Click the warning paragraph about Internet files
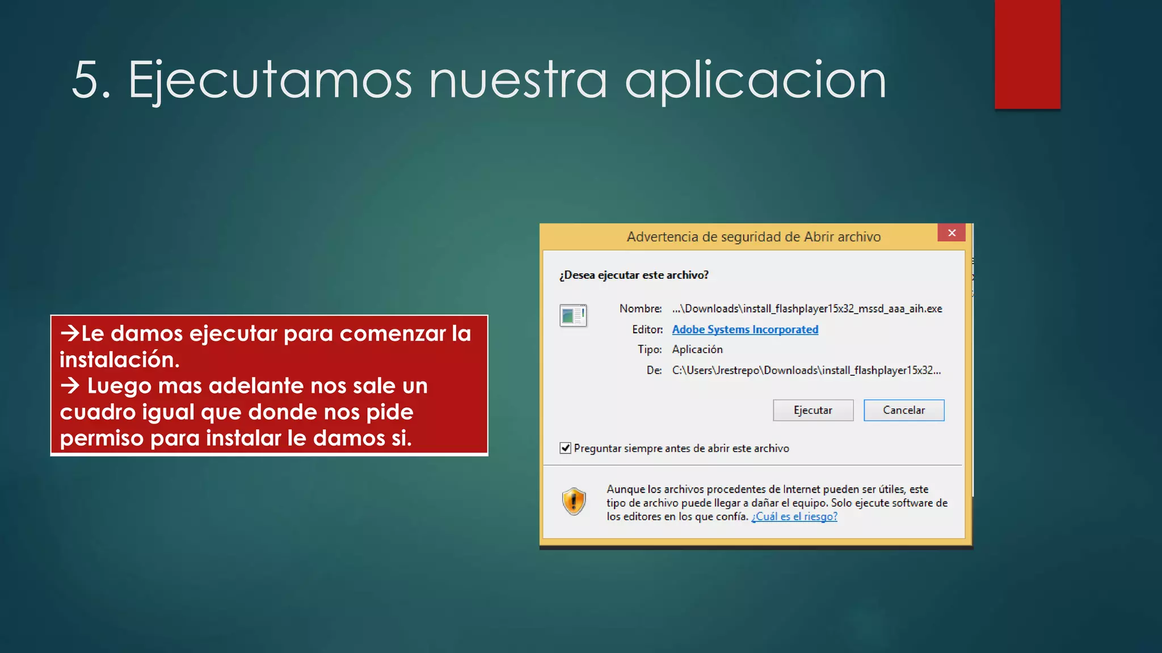The image size is (1162, 653). [776, 502]
